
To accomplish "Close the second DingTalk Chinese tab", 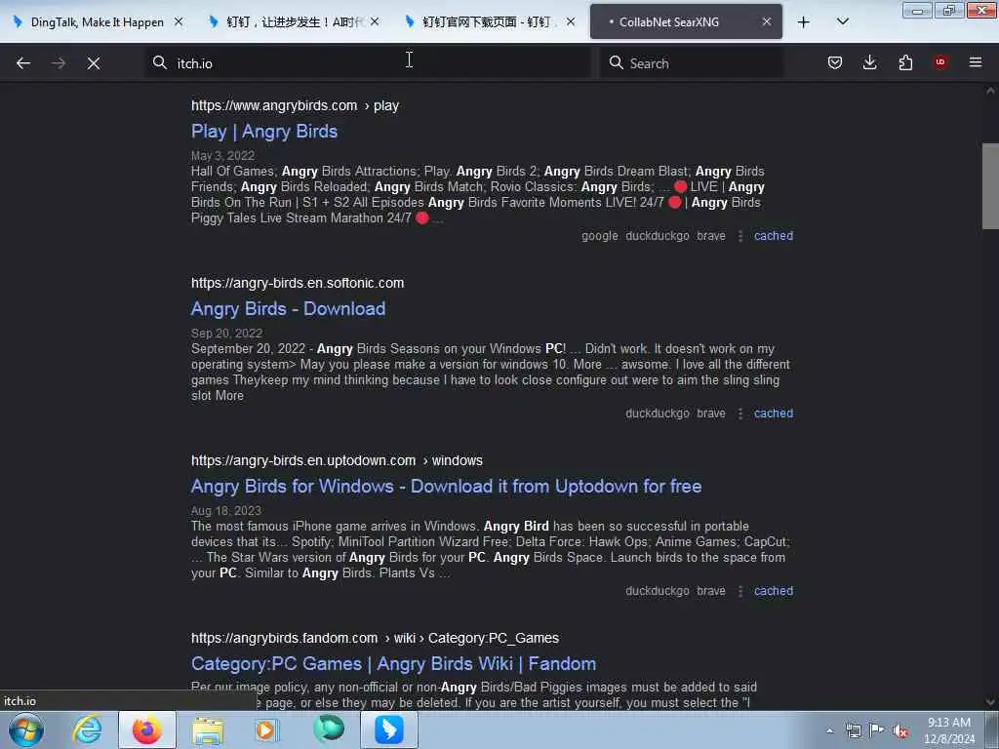I will coord(375,21).
